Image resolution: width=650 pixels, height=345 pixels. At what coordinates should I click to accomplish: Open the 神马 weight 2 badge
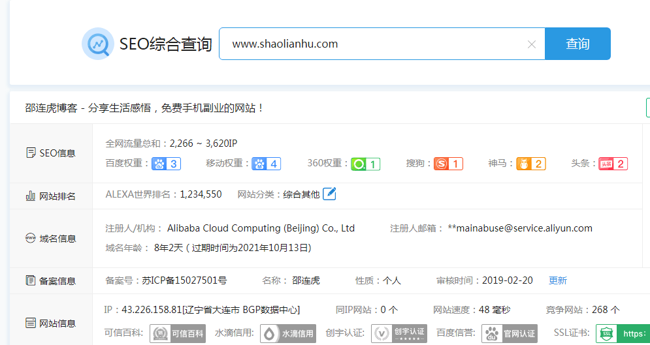tap(530, 164)
